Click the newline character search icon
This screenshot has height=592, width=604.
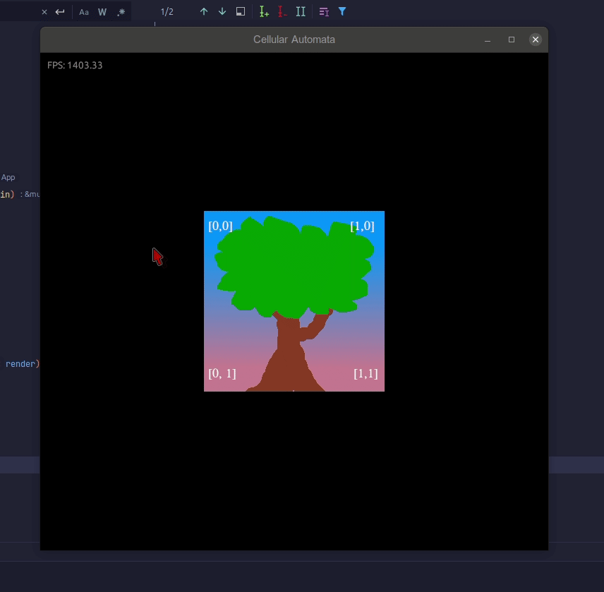59,11
